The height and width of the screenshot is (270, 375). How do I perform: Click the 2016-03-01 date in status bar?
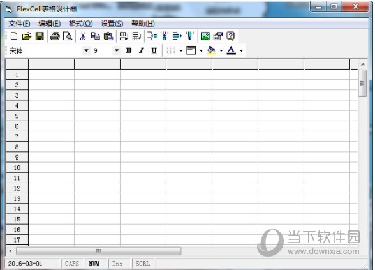click(25, 264)
